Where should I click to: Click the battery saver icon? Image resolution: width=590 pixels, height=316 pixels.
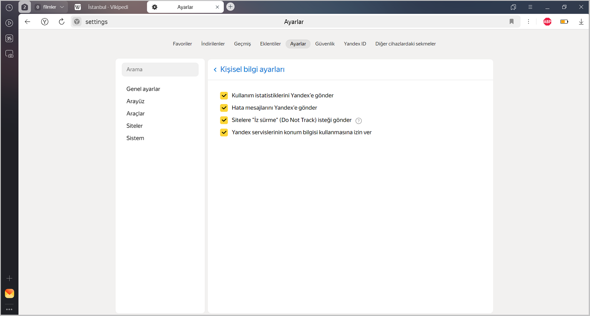tap(564, 22)
